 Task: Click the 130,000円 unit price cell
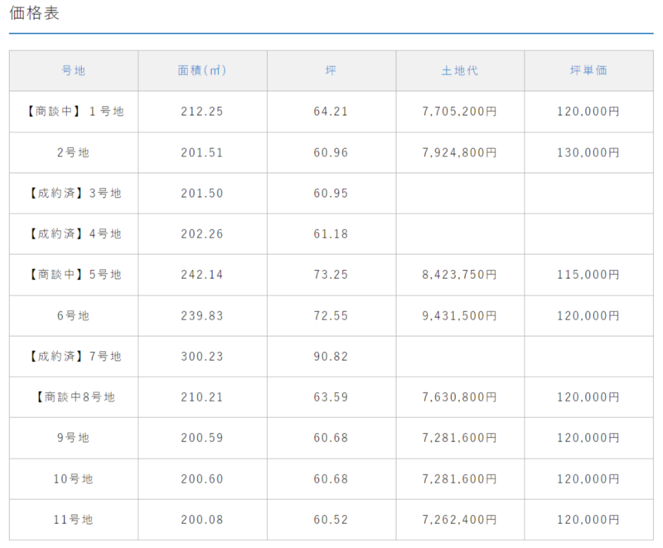tap(589, 152)
